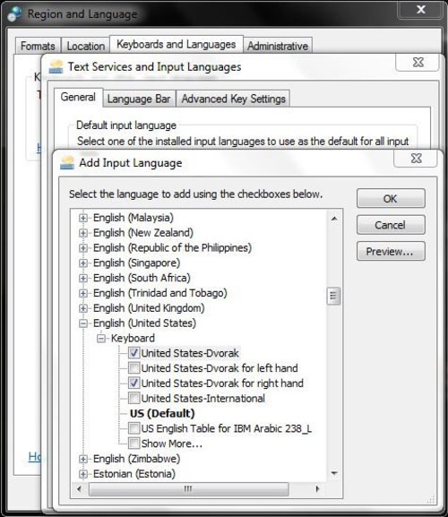Open the Administrative tab
This screenshot has height=517, width=448.
click(x=278, y=46)
